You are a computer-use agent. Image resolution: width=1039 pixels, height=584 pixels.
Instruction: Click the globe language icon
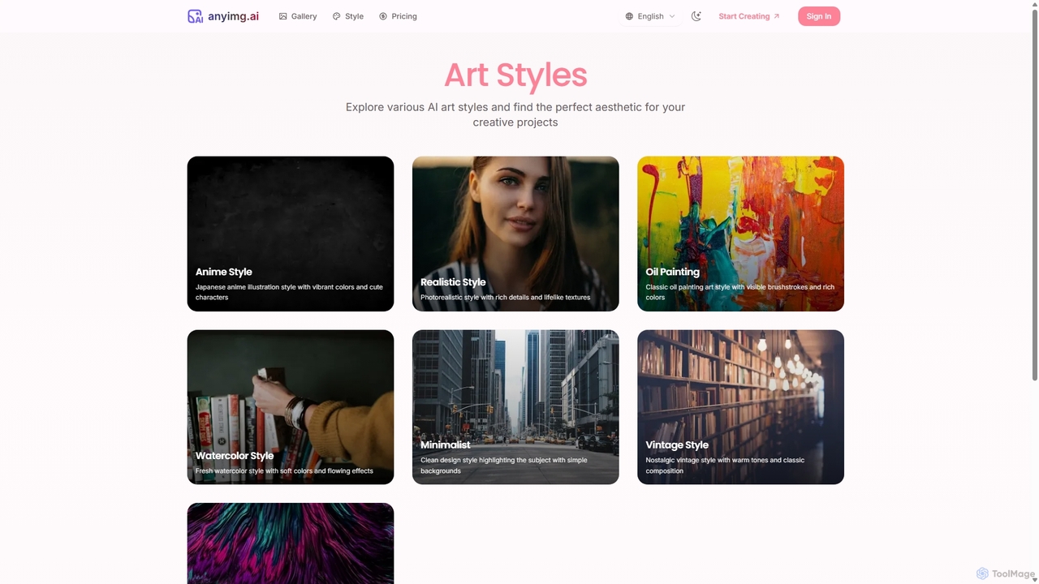(x=629, y=16)
